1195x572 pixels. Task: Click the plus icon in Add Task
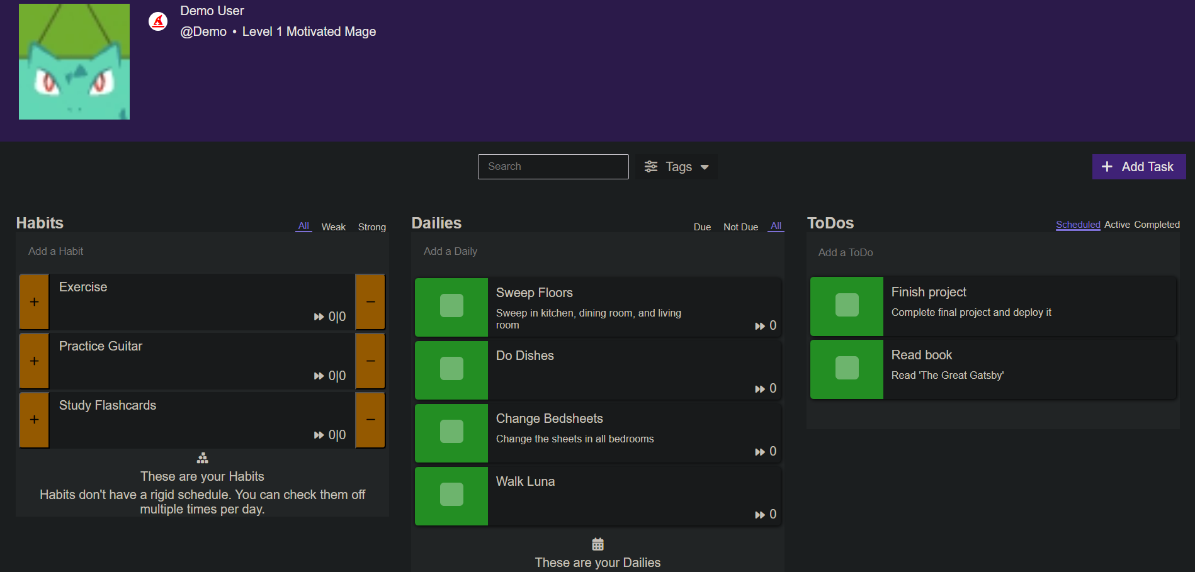pyautogui.click(x=1107, y=167)
